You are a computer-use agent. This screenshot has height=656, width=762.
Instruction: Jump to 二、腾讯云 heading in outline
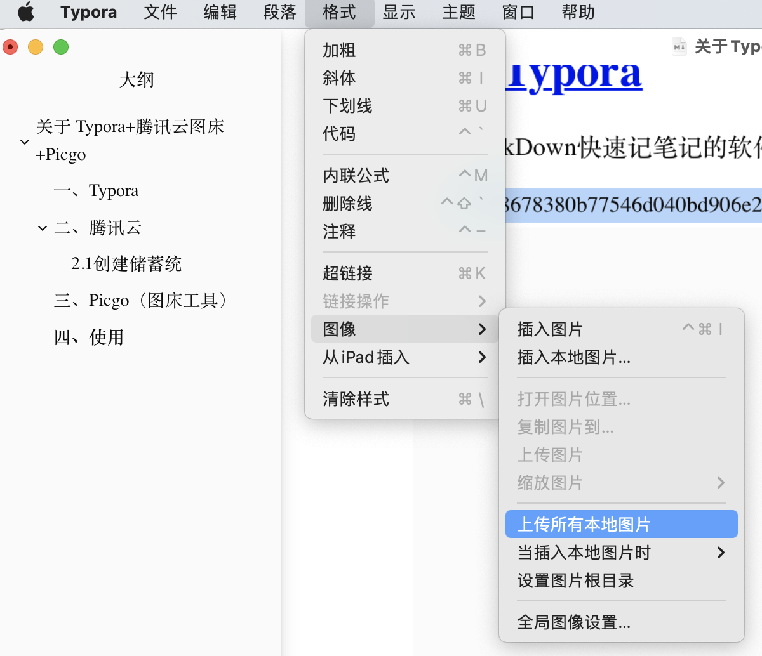click(x=98, y=228)
